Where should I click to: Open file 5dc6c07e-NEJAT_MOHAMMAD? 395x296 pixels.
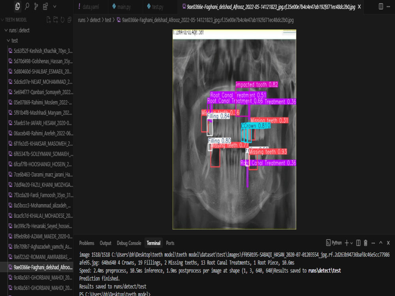(x=40, y=82)
